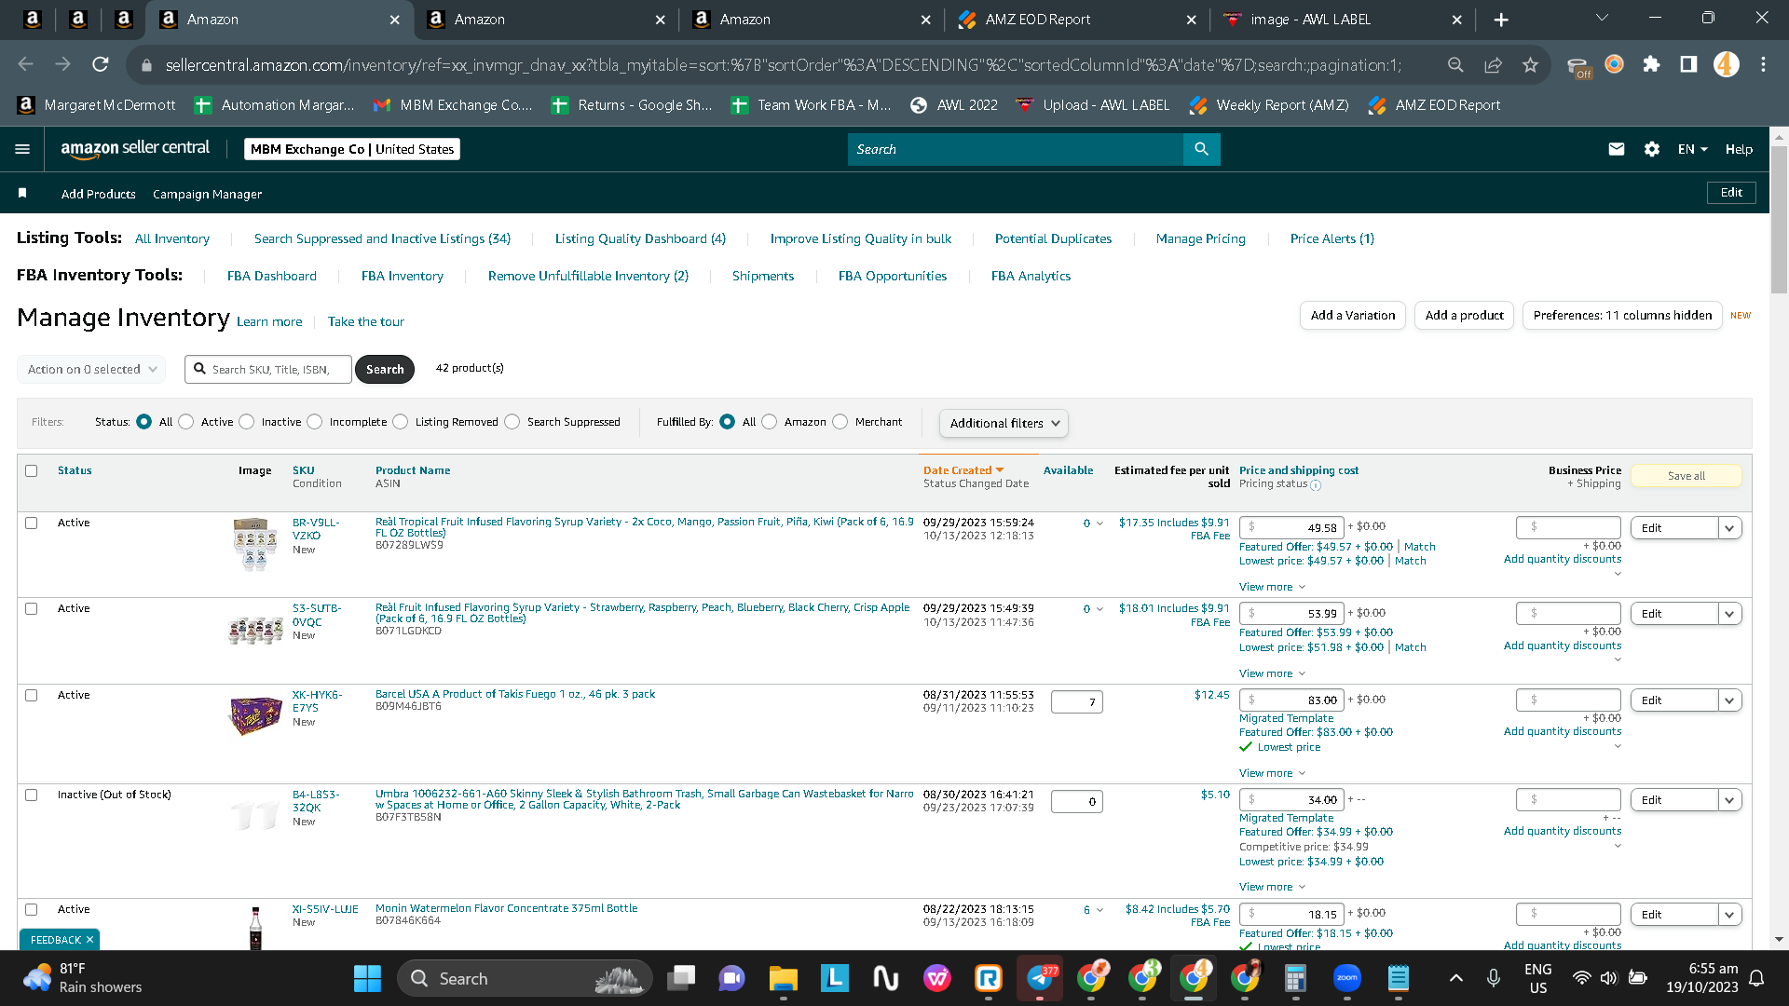Reload the page with the browser refresh icon
1789x1006 pixels.
point(101,64)
